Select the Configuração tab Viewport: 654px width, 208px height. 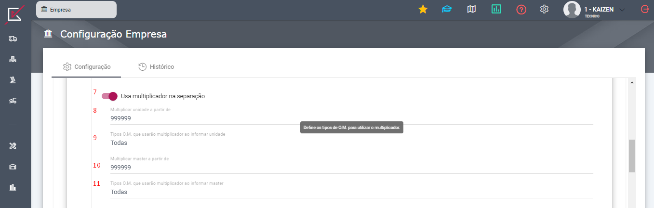point(87,67)
